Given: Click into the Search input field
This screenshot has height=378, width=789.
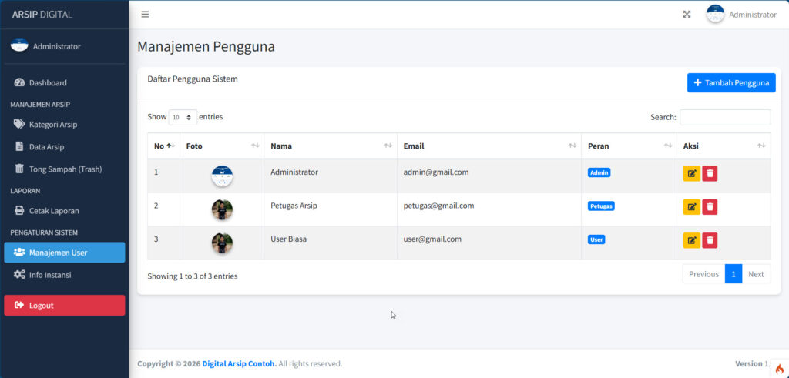Looking at the screenshot, I should [x=724, y=118].
